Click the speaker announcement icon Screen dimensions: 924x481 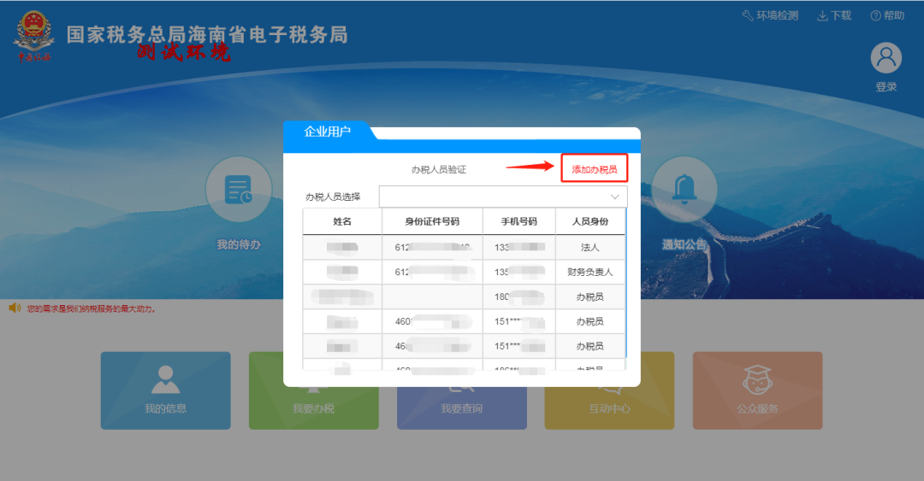tap(15, 308)
